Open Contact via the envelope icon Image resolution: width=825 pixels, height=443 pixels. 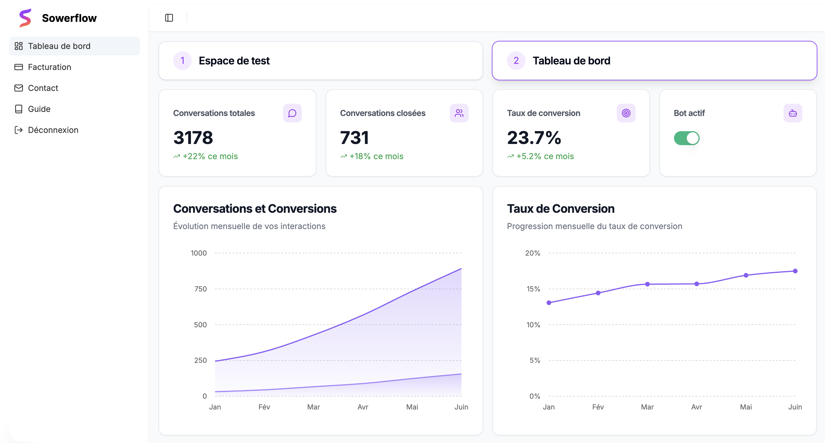point(19,88)
